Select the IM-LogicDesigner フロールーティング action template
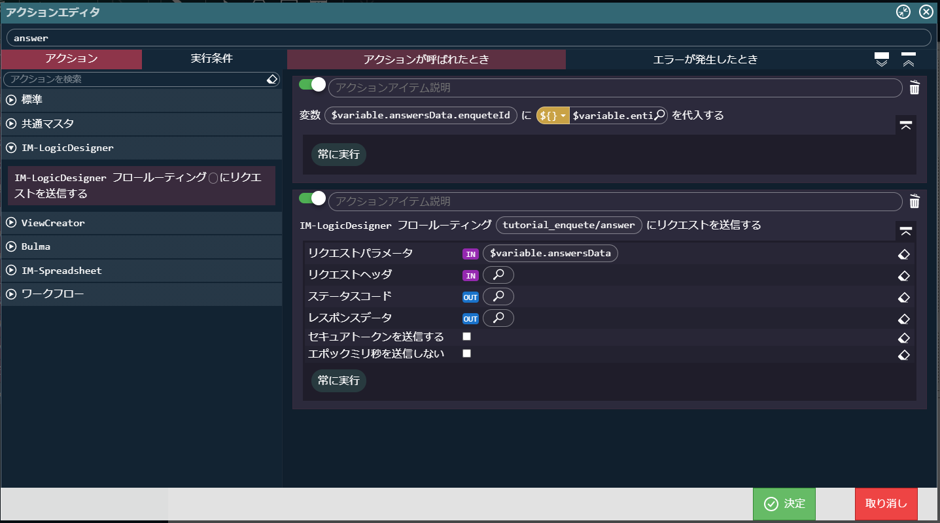940x523 pixels. click(x=142, y=186)
